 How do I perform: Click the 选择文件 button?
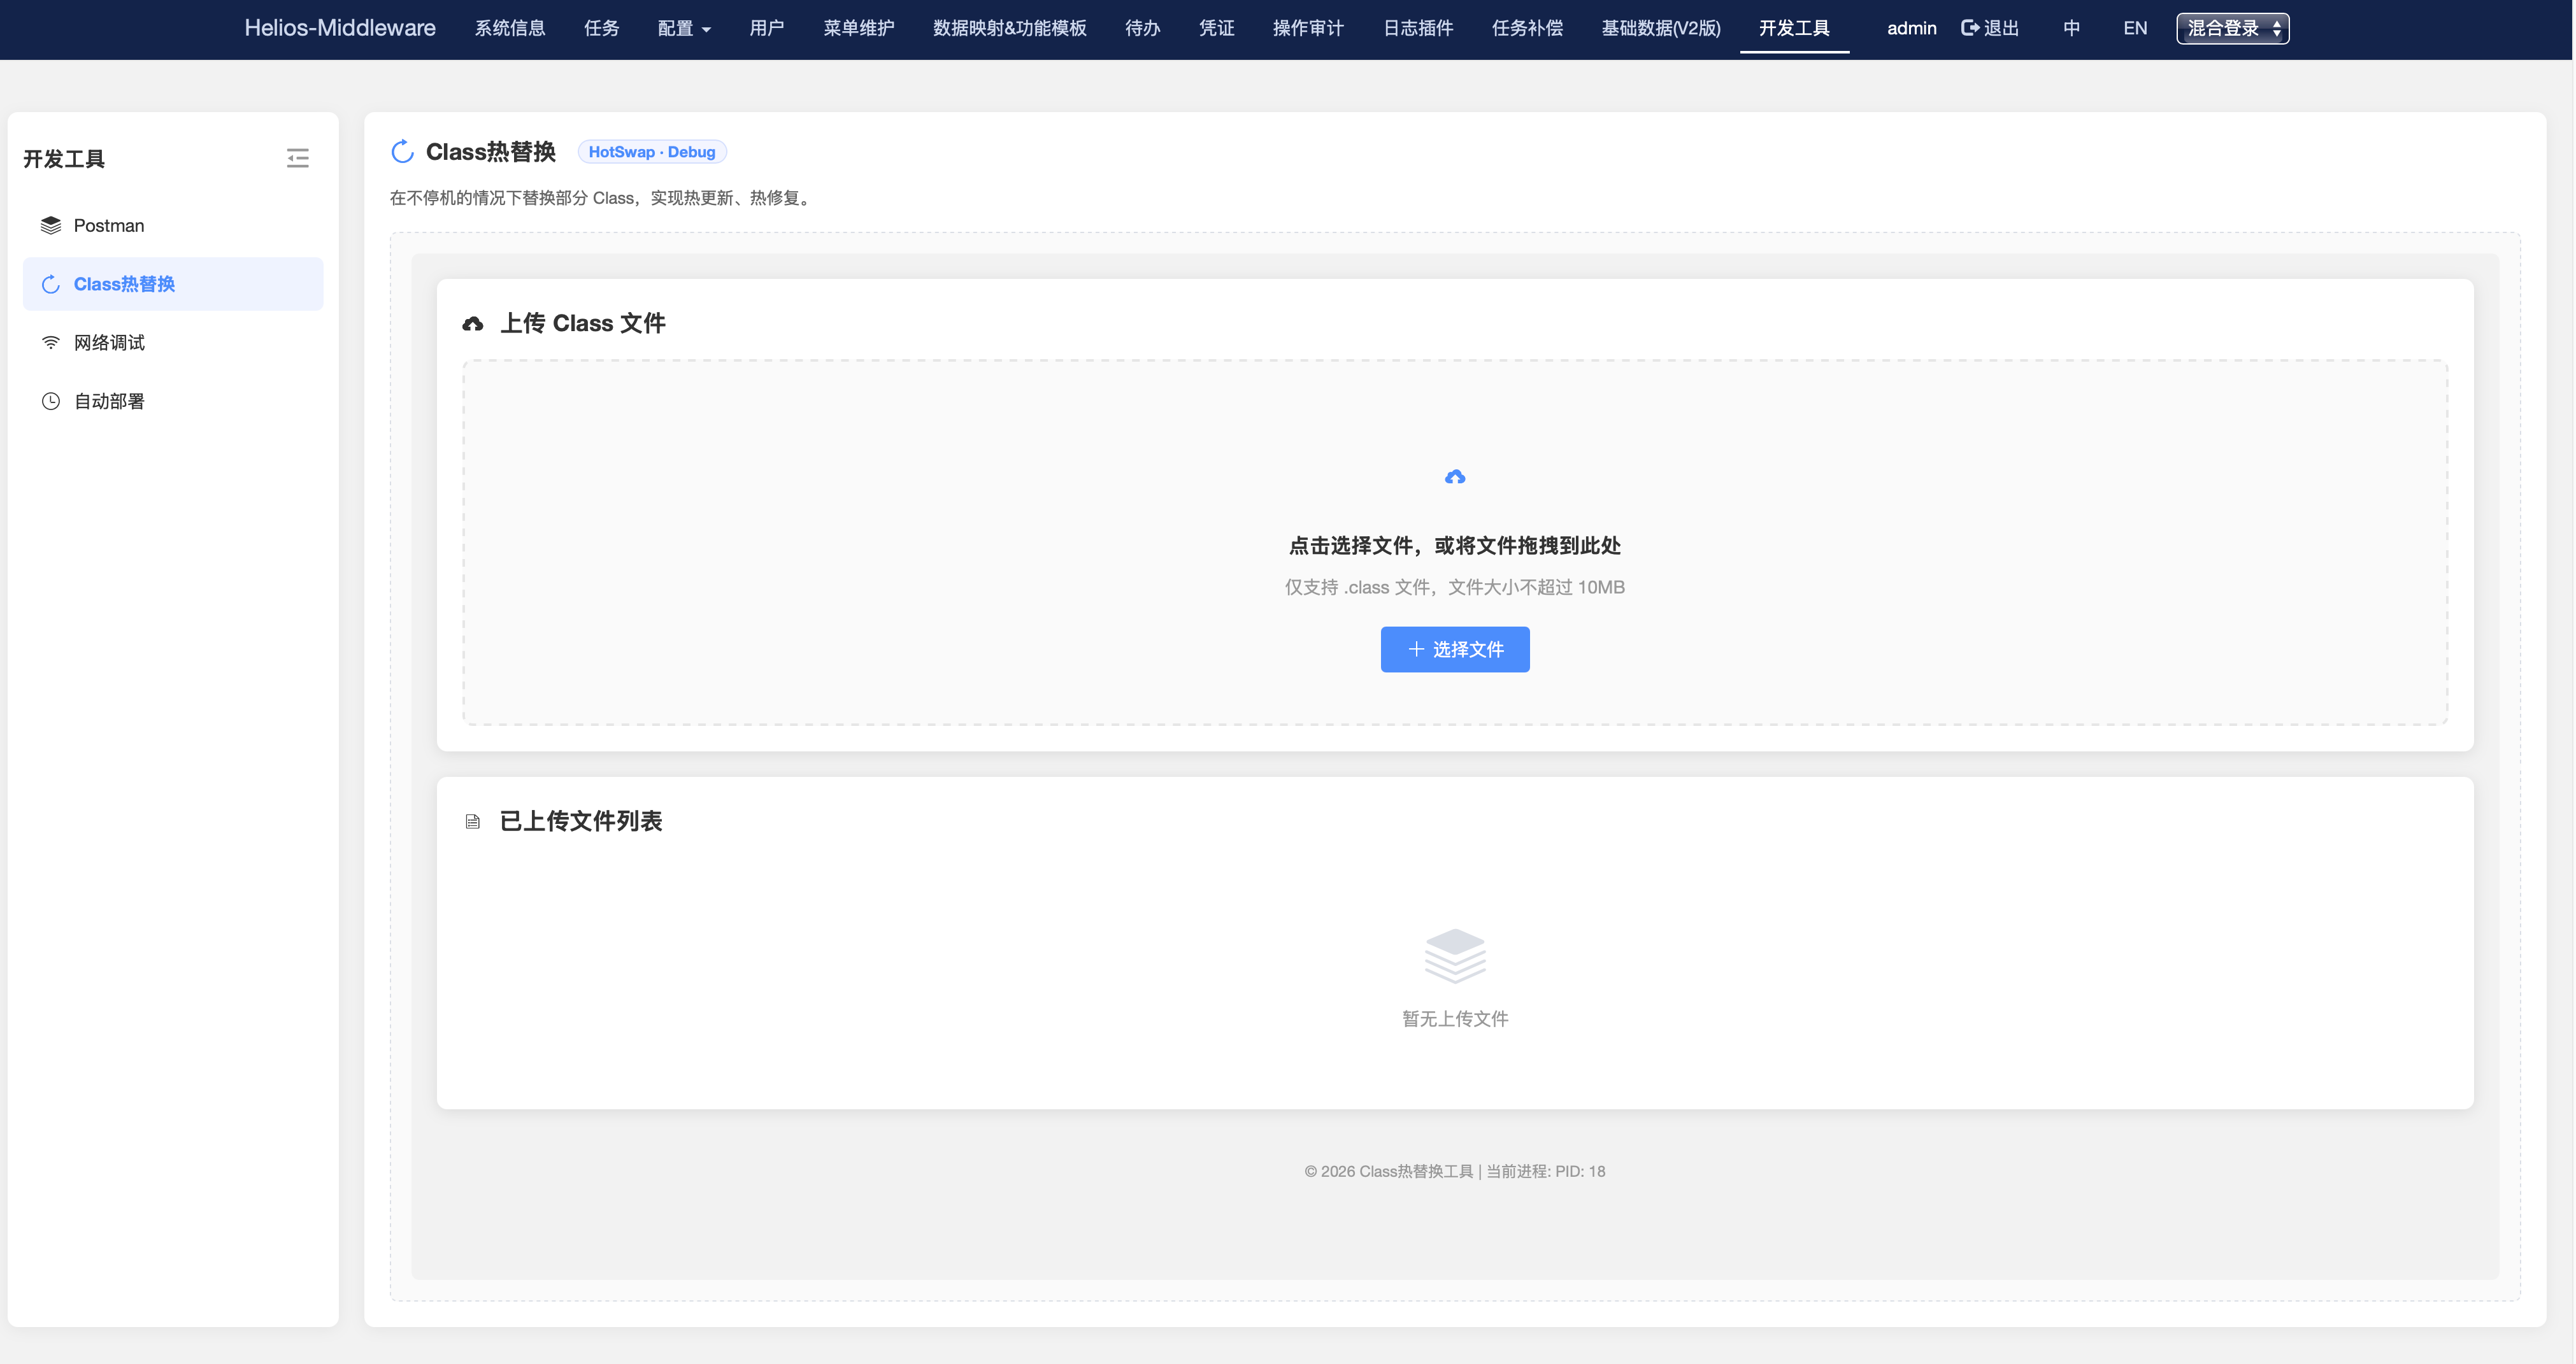coord(1455,649)
